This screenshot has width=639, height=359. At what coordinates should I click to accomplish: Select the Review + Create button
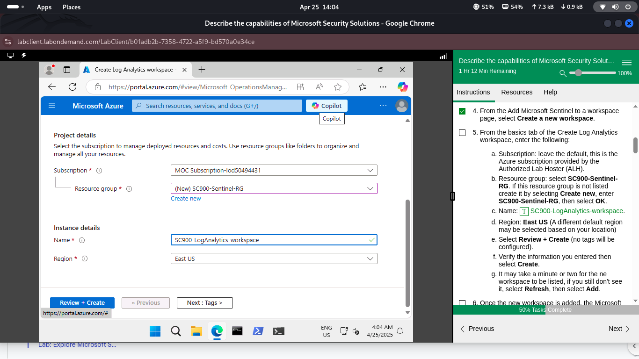point(82,302)
